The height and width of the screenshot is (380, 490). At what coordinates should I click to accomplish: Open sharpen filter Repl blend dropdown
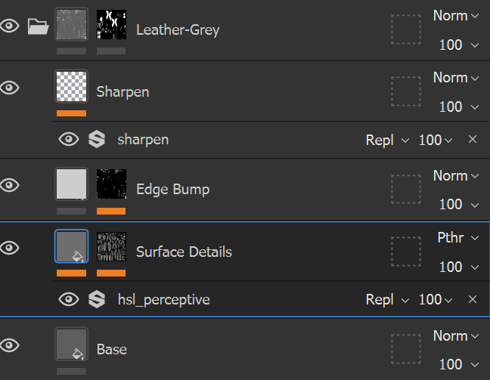pyautogui.click(x=387, y=140)
